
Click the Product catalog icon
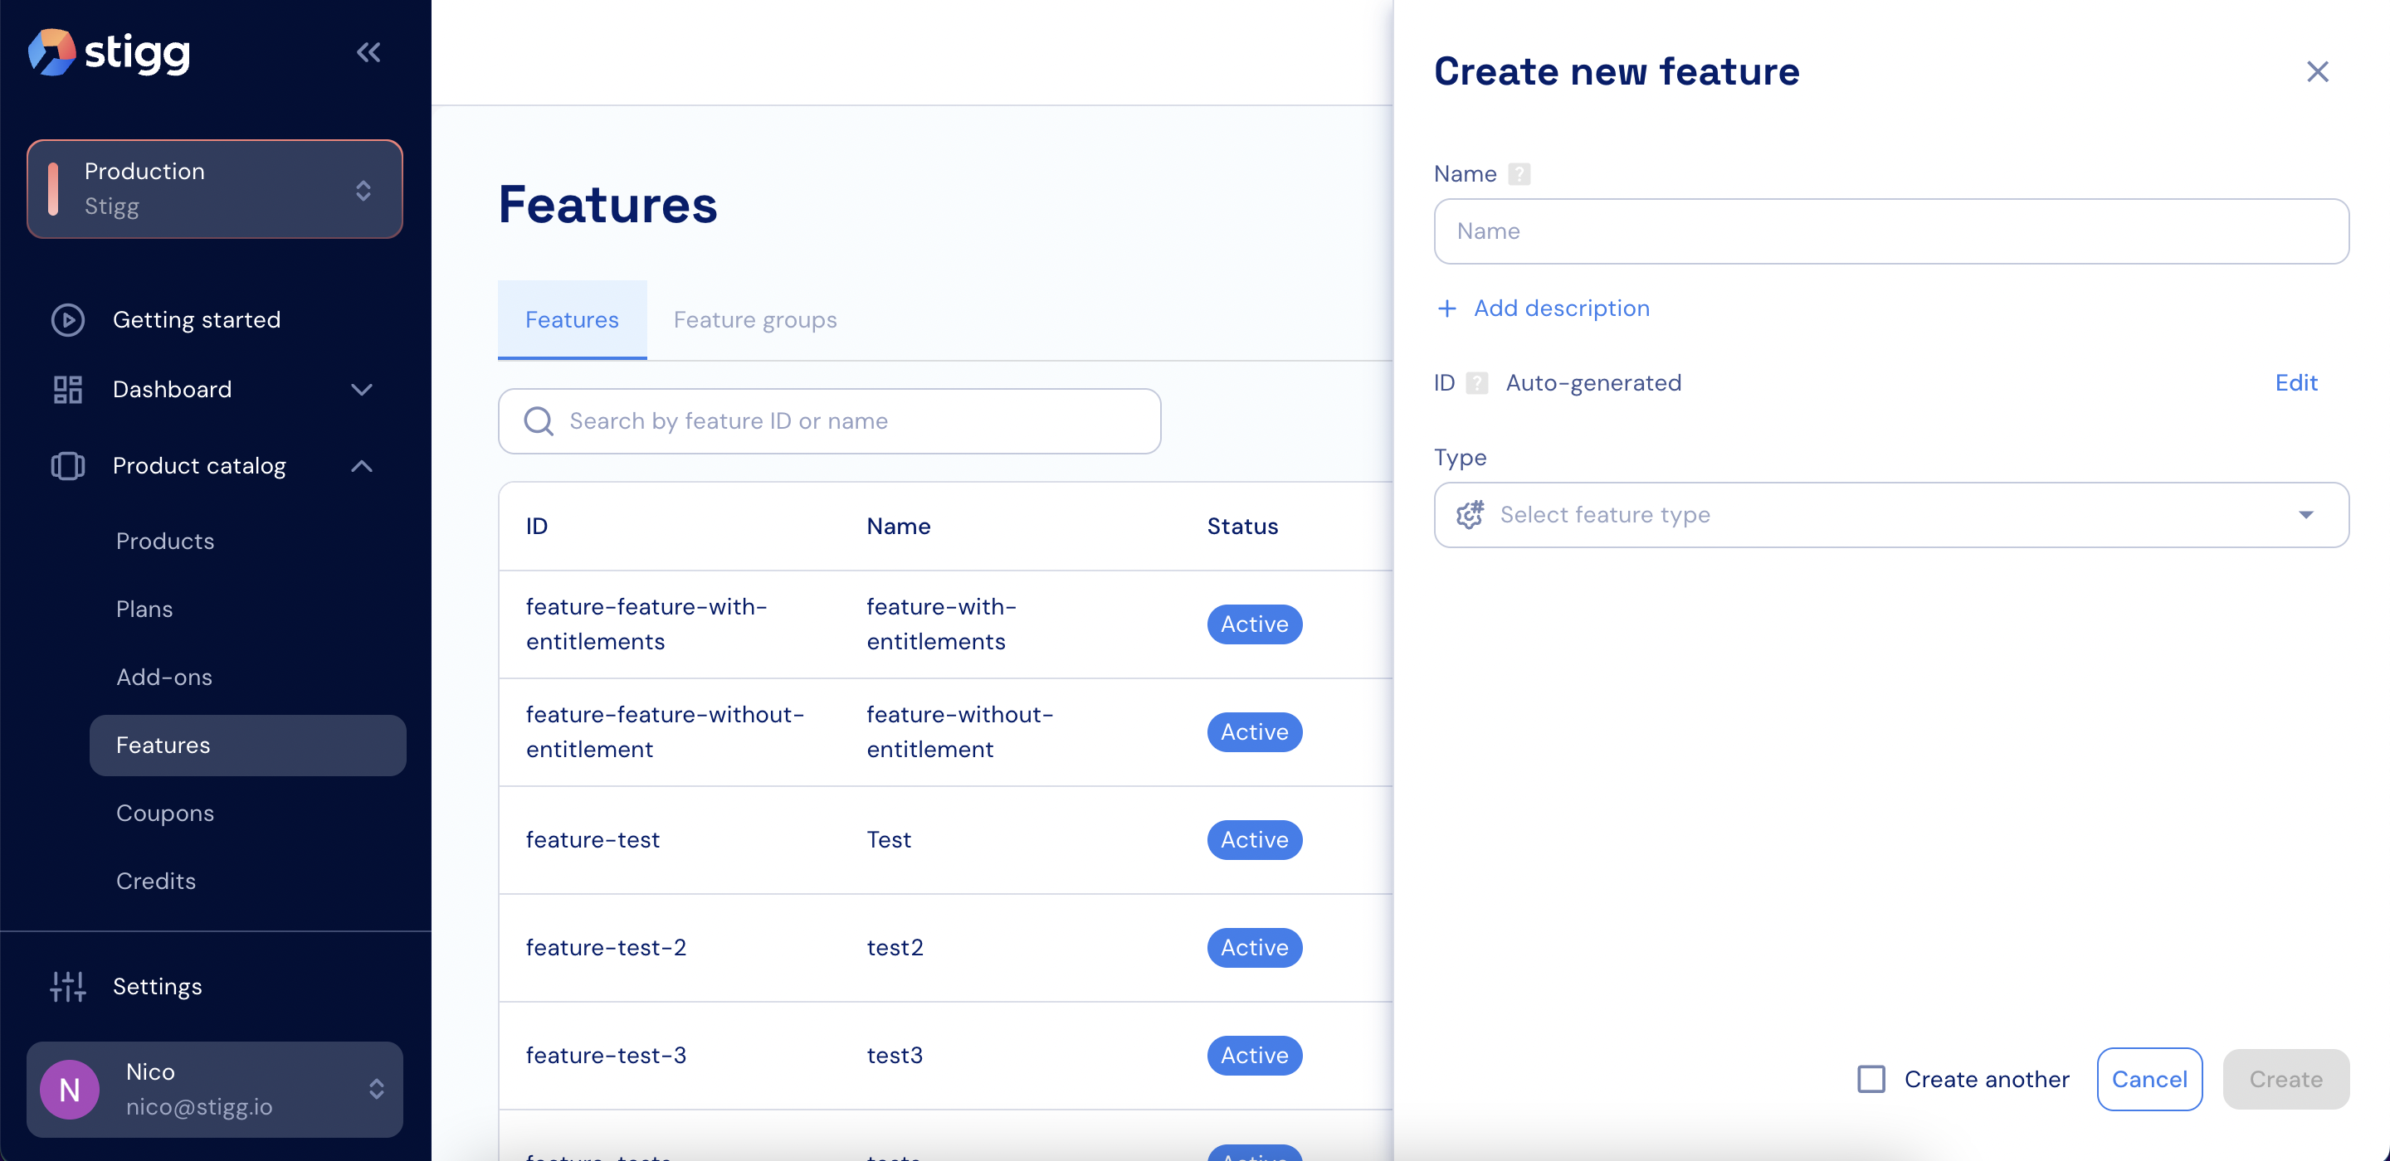pos(66,465)
